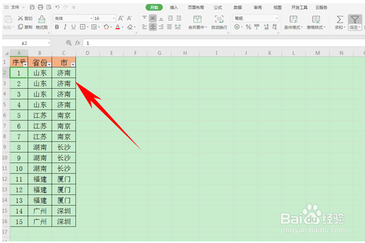Expand the borders dropdown arrow

pyautogui.click(x=88, y=27)
